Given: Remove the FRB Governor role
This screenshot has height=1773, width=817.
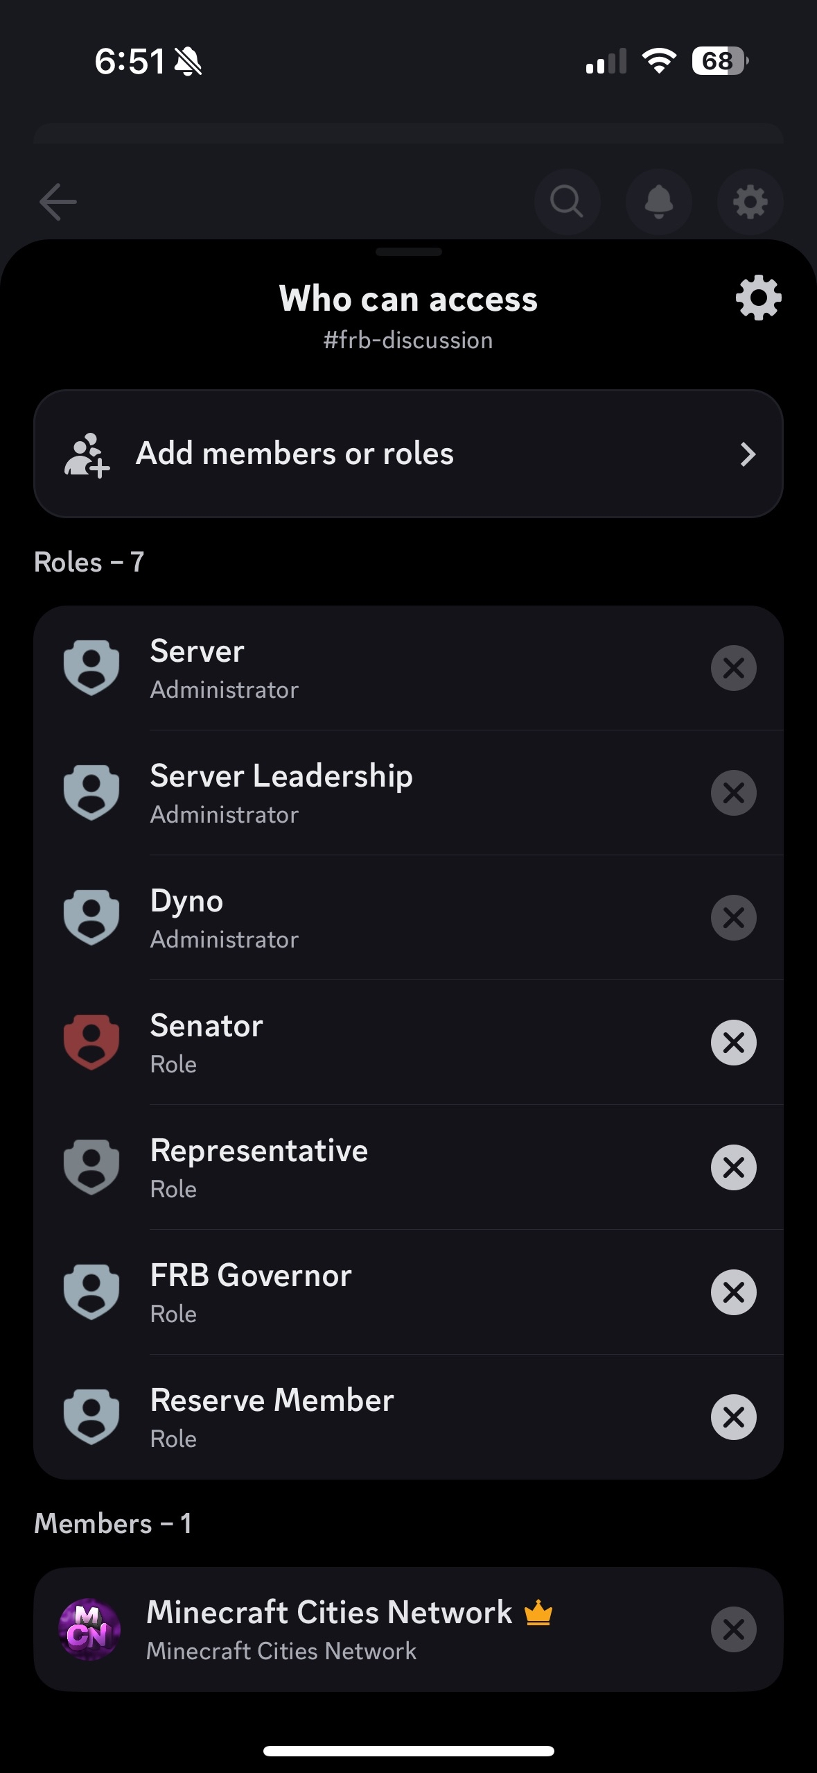Looking at the screenshot, I should (733, 1292).
